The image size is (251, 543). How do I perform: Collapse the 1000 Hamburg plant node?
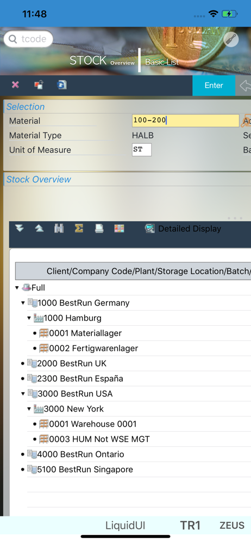coord(29,318)
